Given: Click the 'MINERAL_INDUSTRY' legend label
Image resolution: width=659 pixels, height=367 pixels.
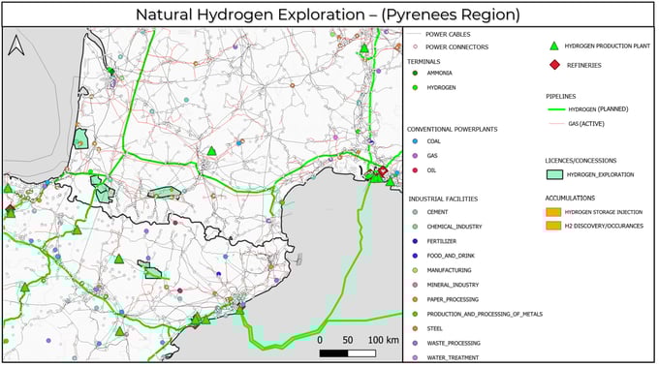Looking at the screenshot, I should click(x=454, y=285).
